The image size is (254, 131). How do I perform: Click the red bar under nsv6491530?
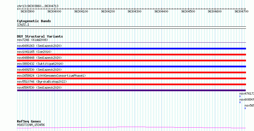[x=131, y=72]
